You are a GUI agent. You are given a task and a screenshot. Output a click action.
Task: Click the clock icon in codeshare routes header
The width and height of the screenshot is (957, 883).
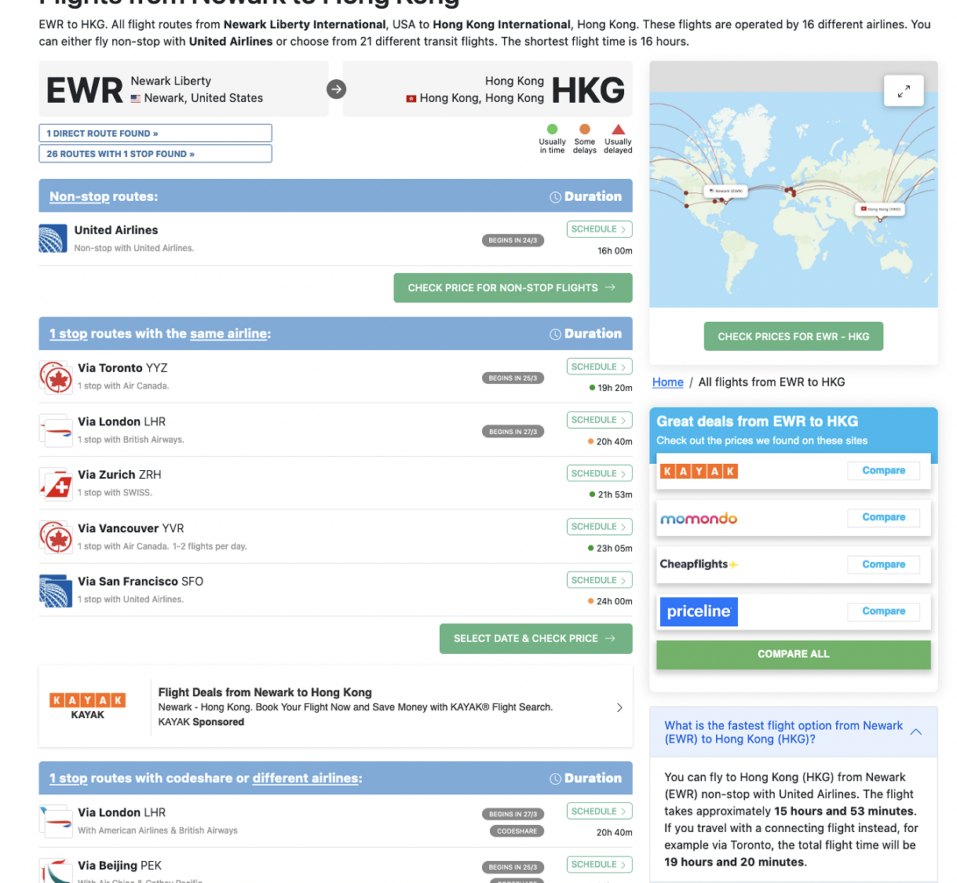555,779
